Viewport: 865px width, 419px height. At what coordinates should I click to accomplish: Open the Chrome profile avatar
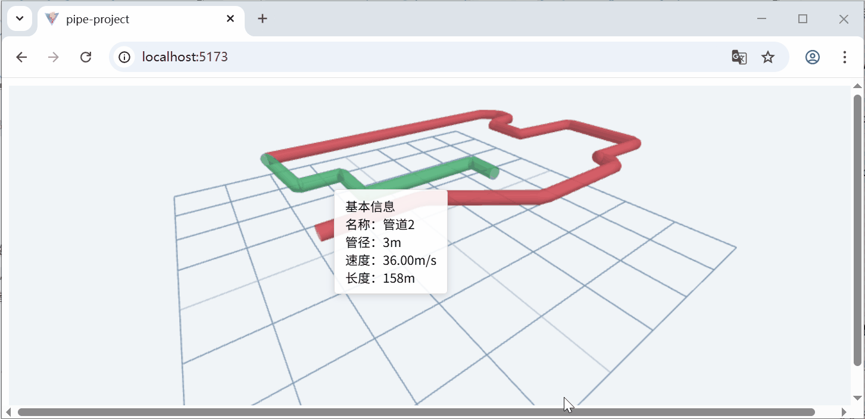(813, 57)
